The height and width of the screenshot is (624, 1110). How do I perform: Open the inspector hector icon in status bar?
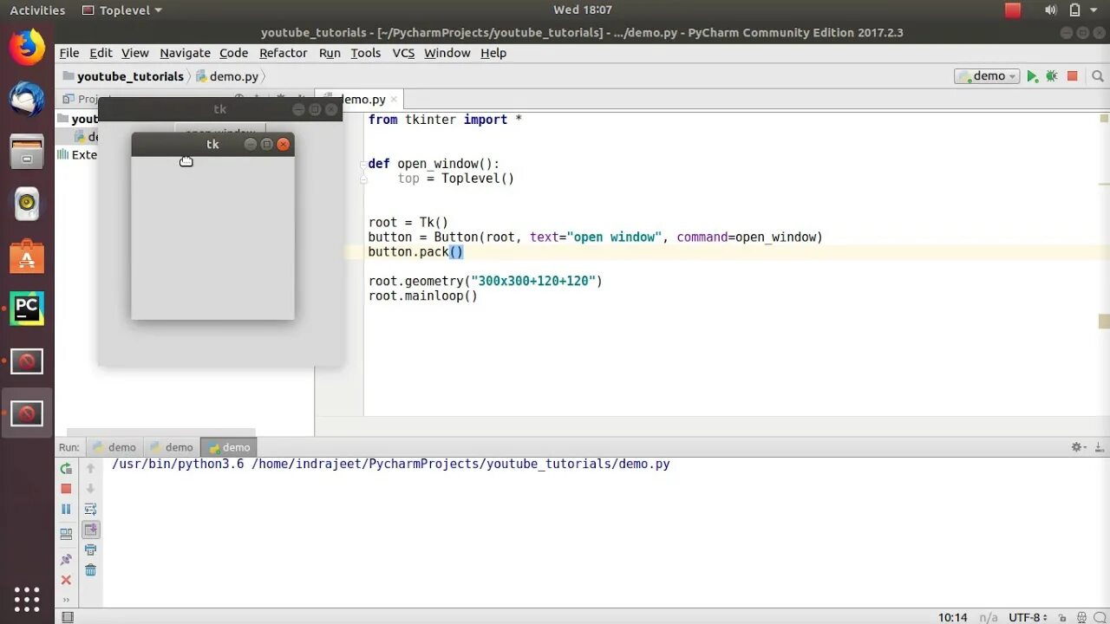[x=1081, y=617]
